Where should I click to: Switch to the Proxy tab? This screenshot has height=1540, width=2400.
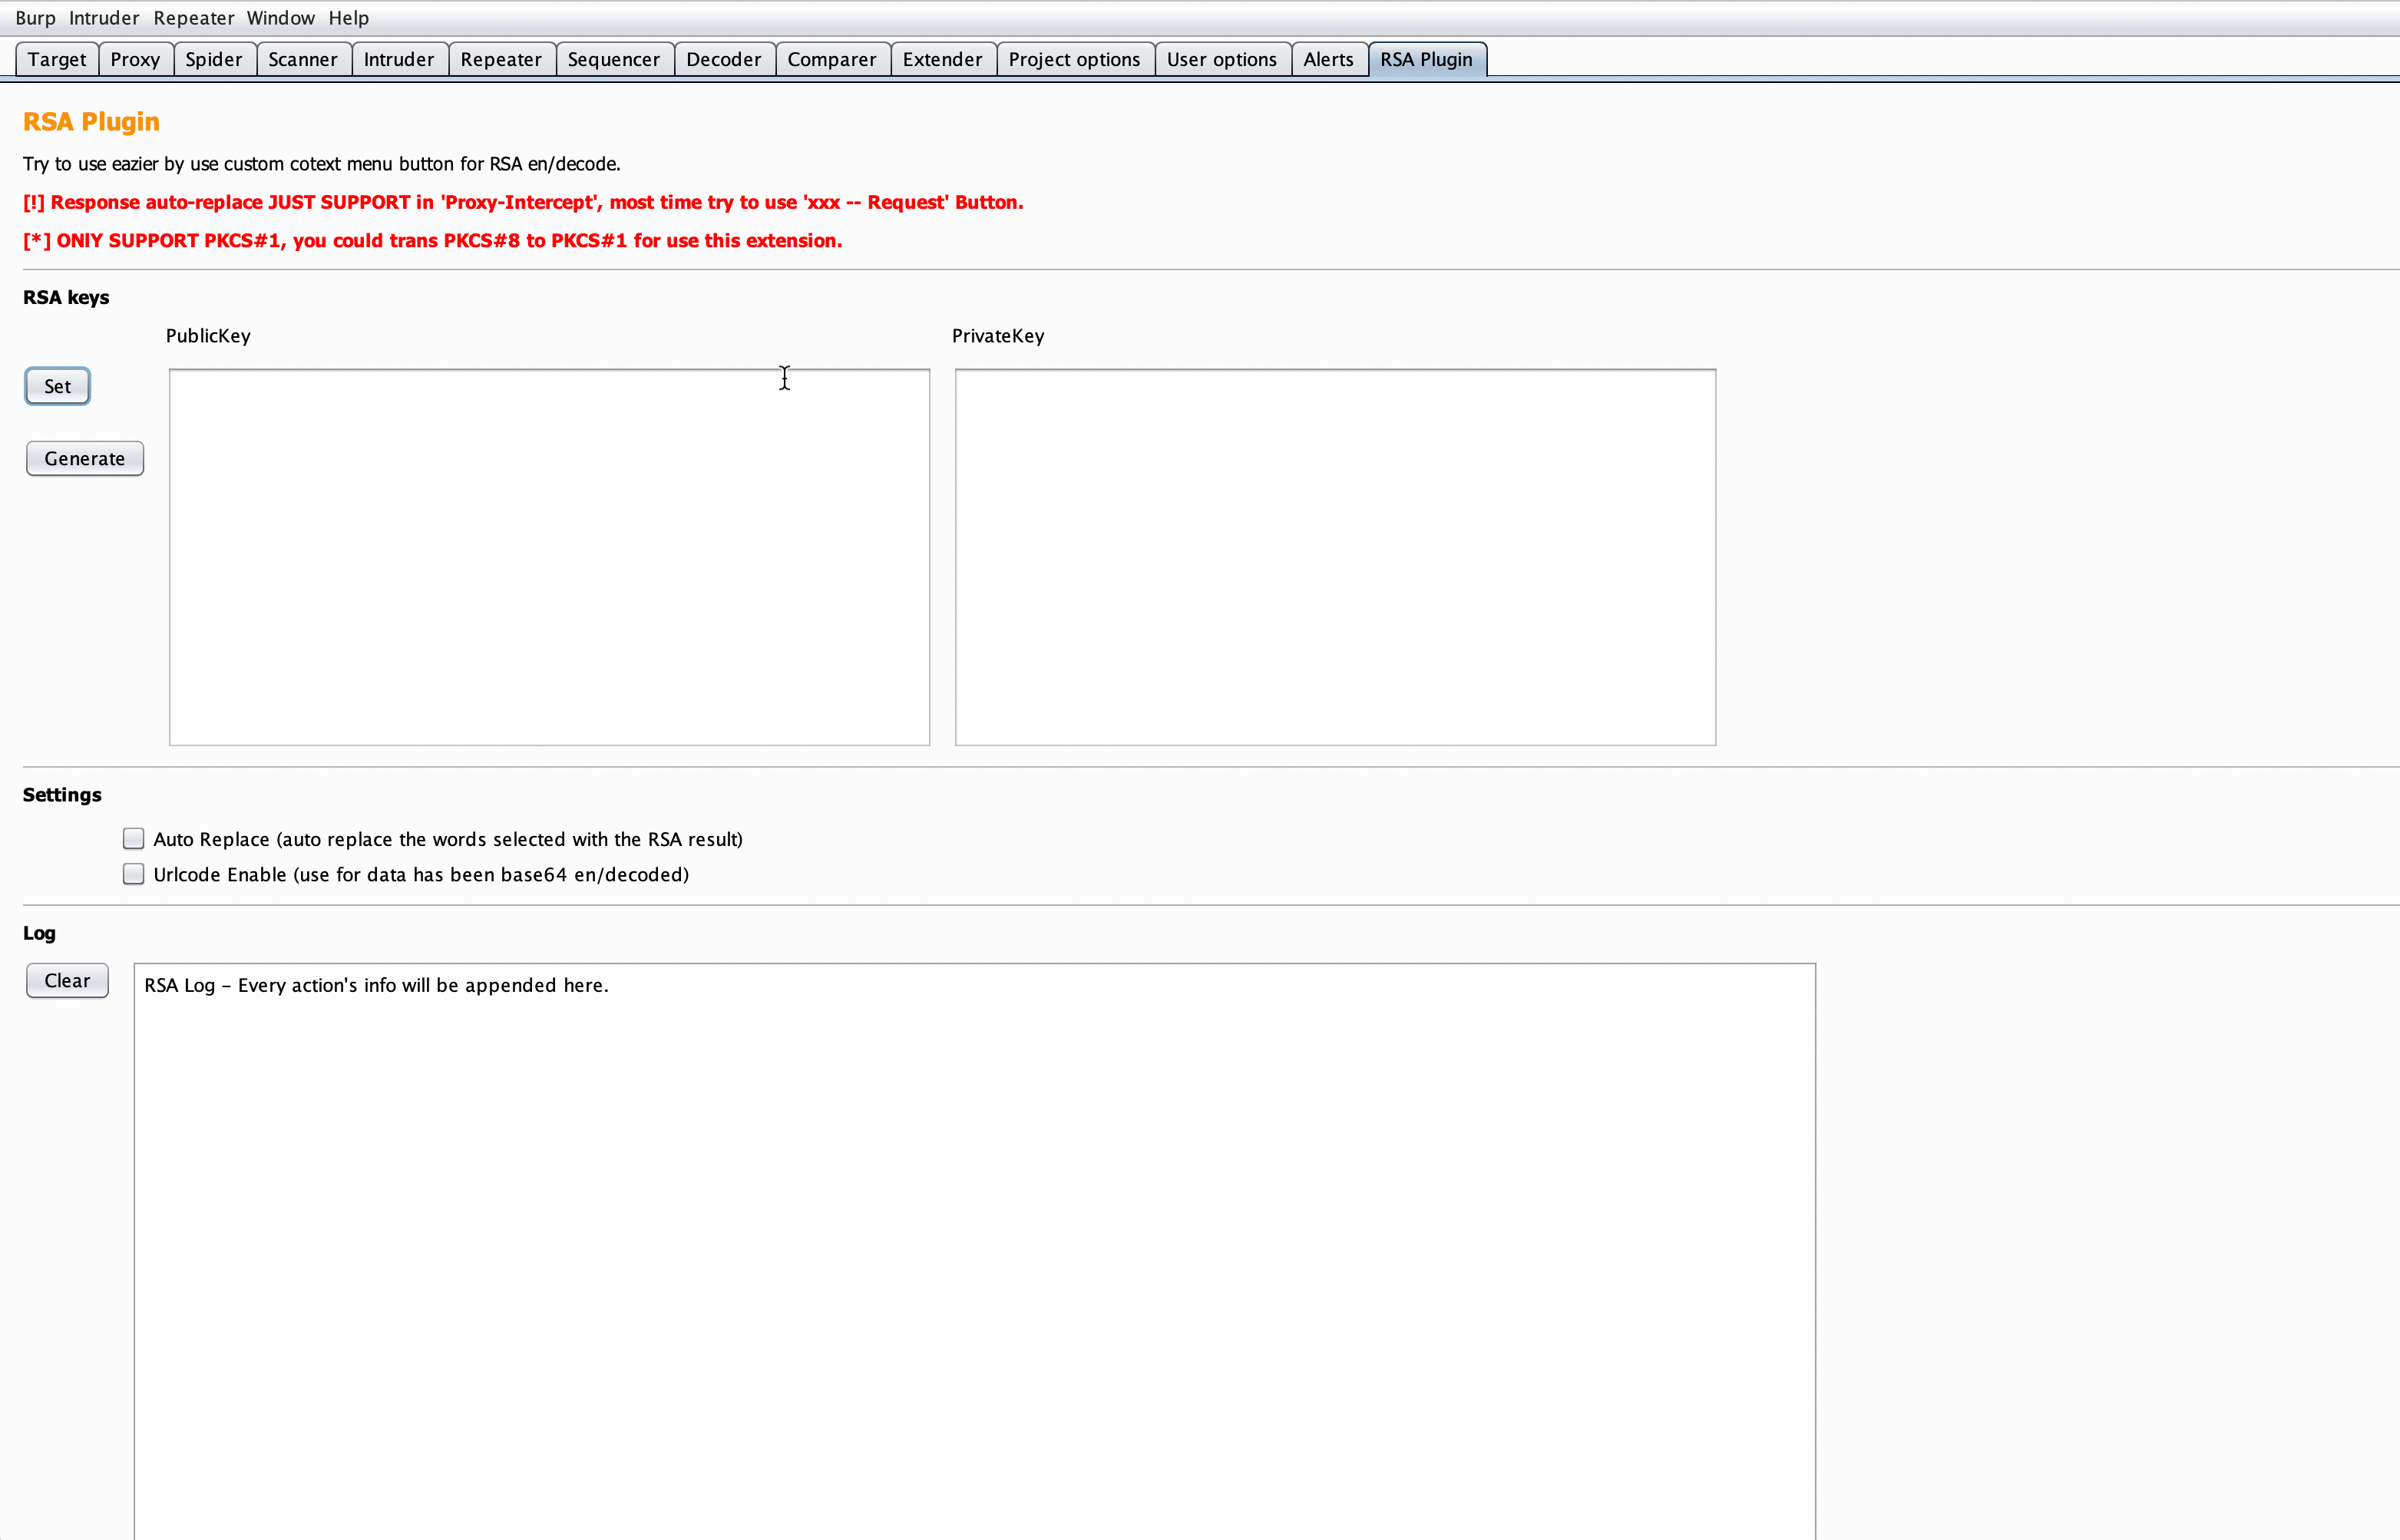[135, 59]
